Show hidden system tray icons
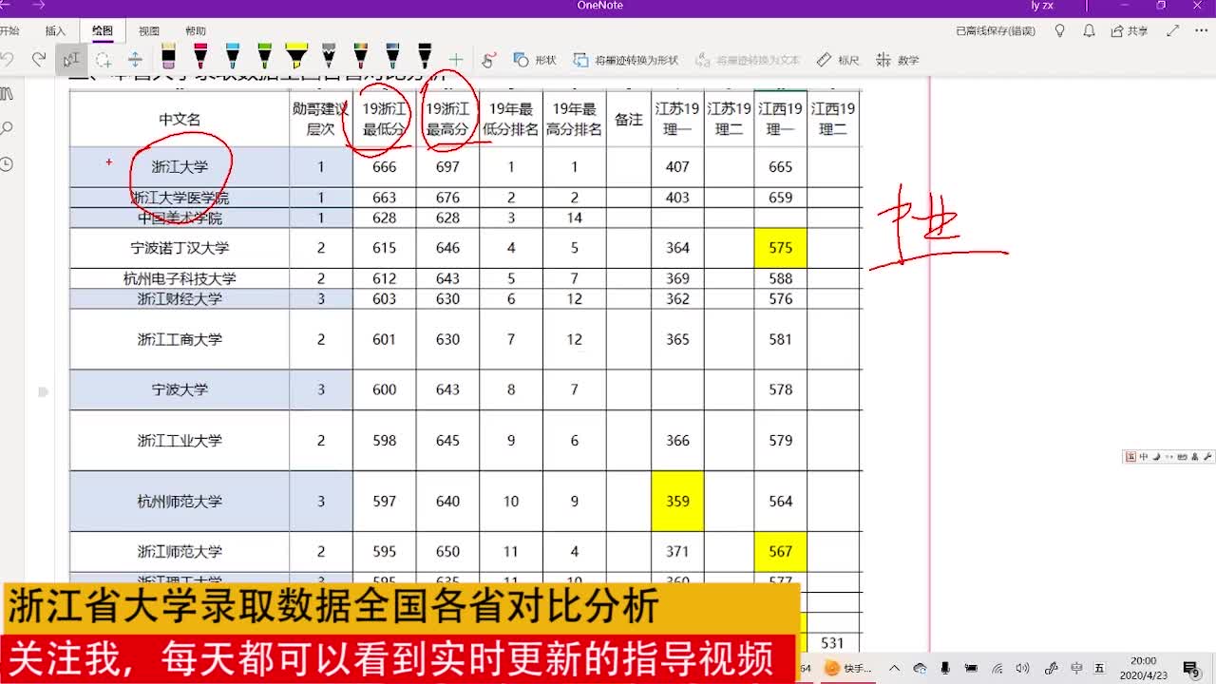 click(895, 668)
